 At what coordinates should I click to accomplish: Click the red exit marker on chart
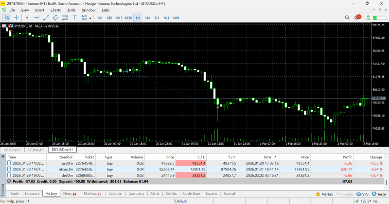pos(217,107)
